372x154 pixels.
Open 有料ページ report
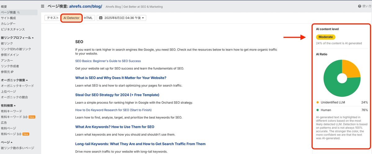8,128
